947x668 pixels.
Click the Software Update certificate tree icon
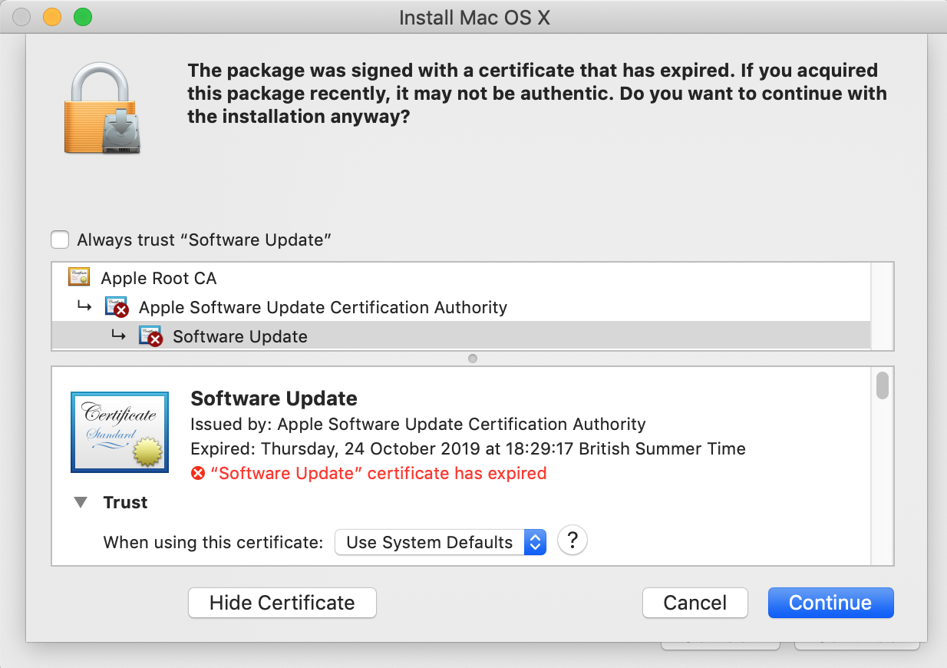click(x=150, y=336)
